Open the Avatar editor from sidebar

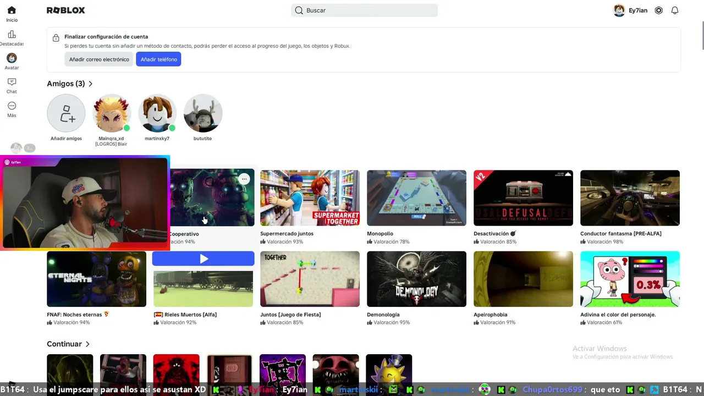pos(12,58)
